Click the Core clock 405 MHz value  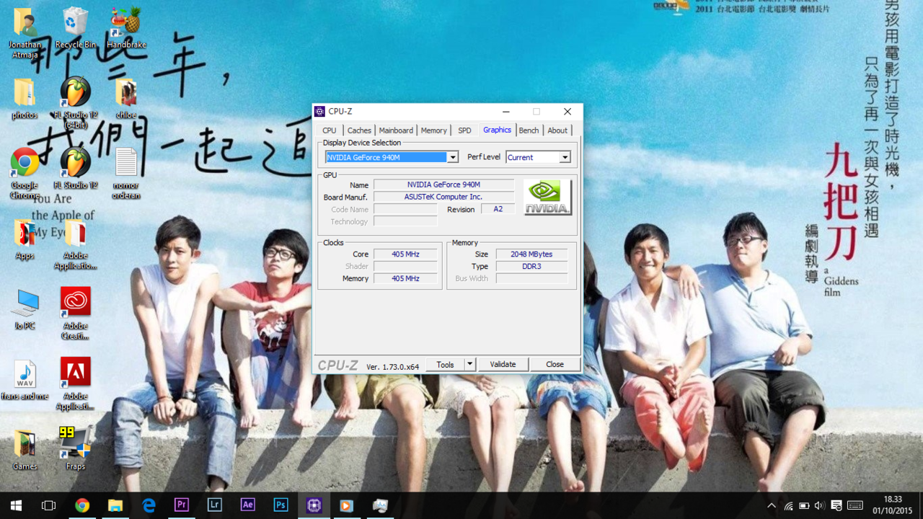coord(405,254)
